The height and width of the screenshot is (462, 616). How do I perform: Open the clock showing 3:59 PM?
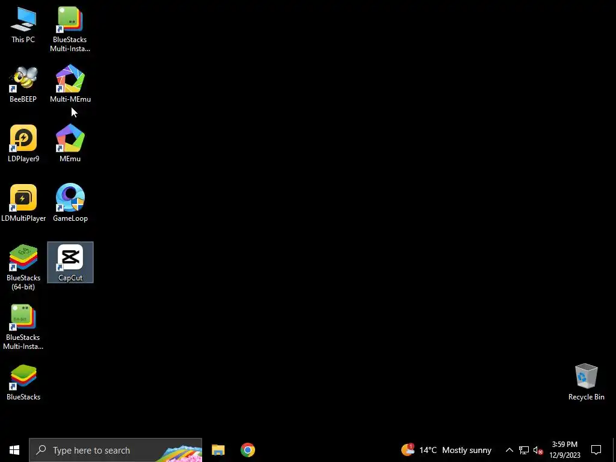(x=564, y=450)
